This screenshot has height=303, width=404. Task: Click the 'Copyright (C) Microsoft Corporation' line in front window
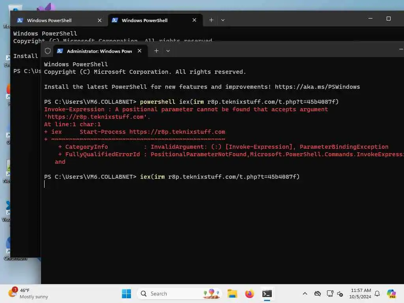tap(145, 72)
